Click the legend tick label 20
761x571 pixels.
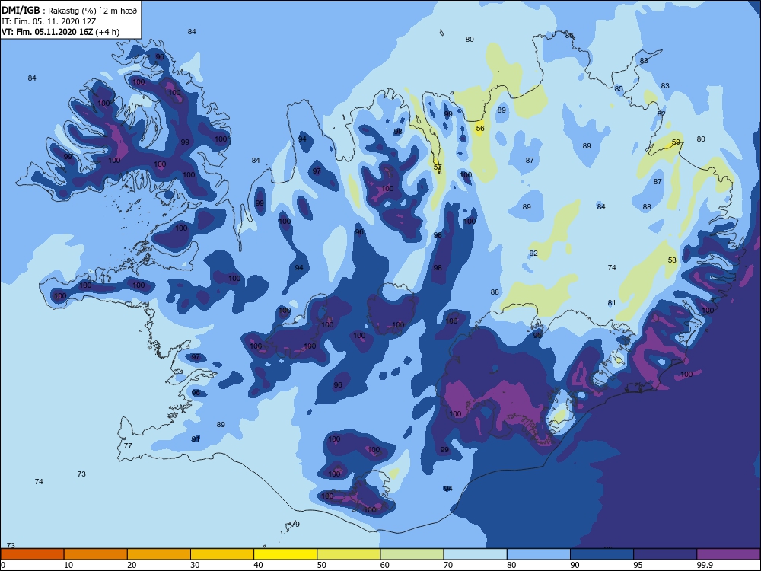[132, 565]
